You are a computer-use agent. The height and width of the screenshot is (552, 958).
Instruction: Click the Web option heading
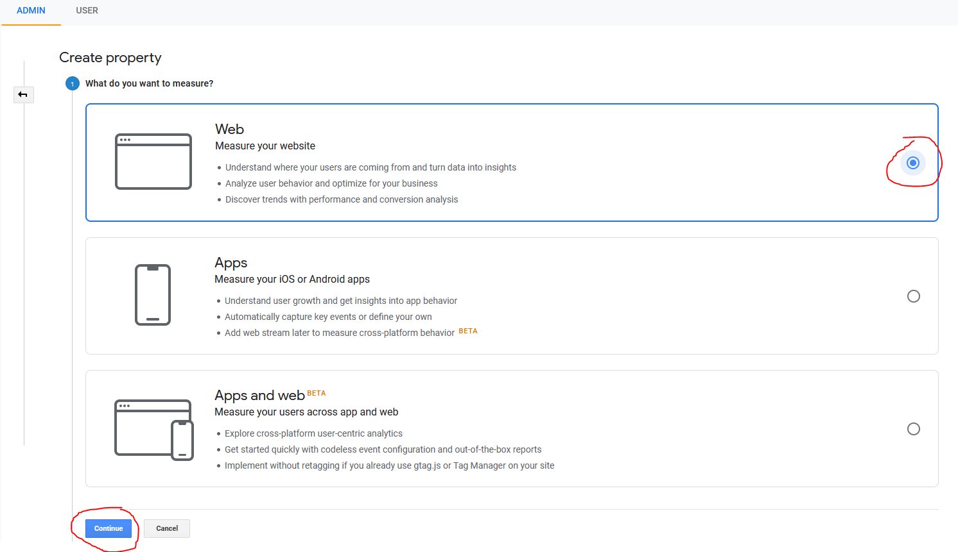[x=229, y=130]
